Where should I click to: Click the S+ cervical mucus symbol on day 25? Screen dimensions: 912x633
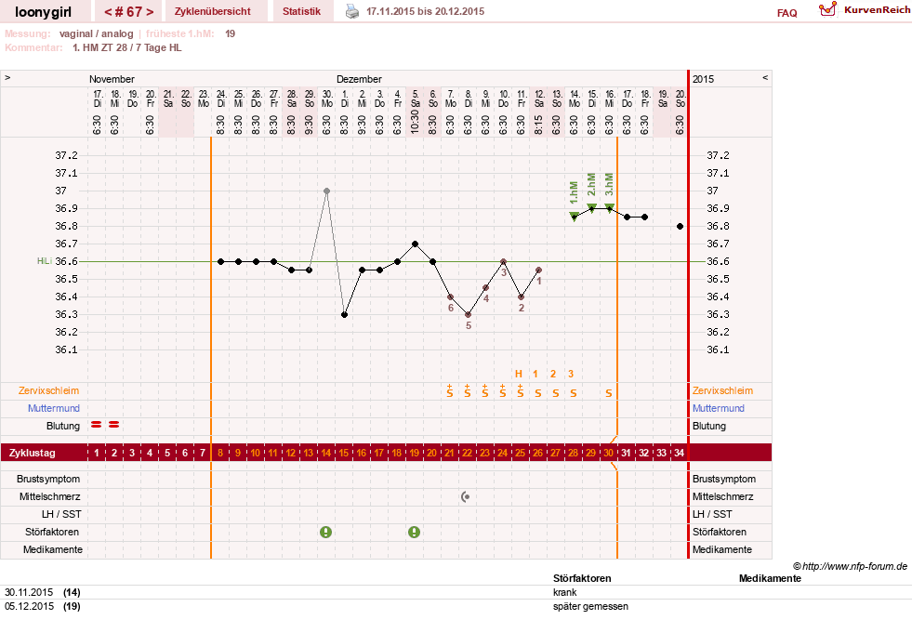(521, 391)
